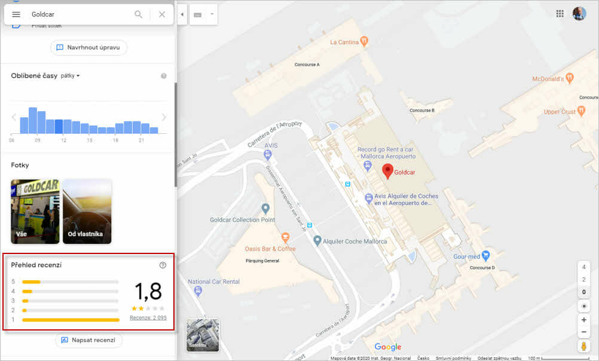Show your current location

point(583,306)
